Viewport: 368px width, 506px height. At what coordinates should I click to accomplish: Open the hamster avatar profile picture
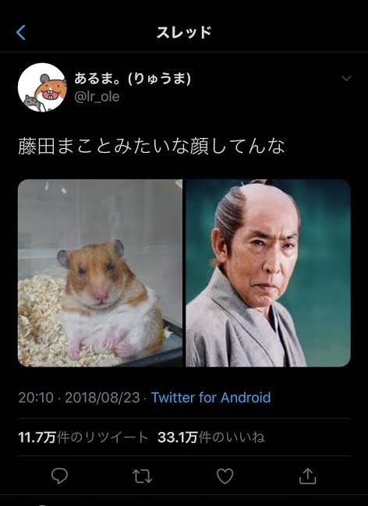[42, 87]
